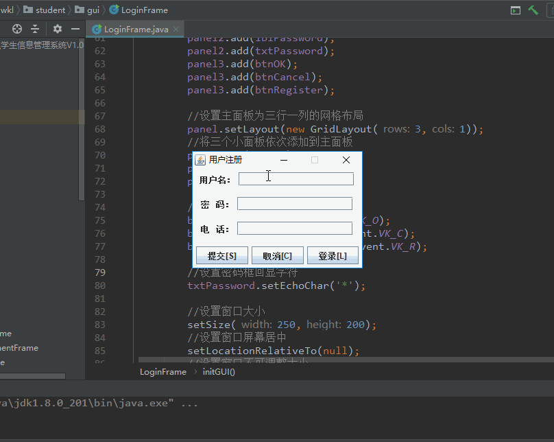Select 学生信息管理系统V1.0 project tree item
Image resolution: width=554 pixels, height=442 pixels.
click(42, 45)
